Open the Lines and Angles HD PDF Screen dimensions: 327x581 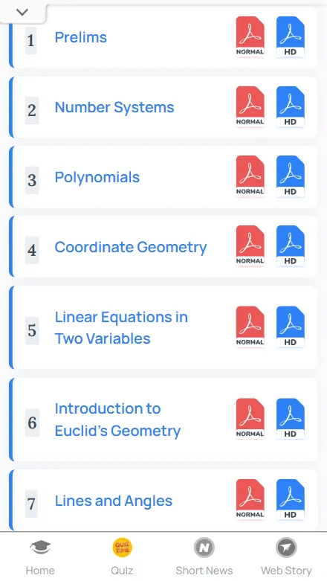(x=291, y=500)
